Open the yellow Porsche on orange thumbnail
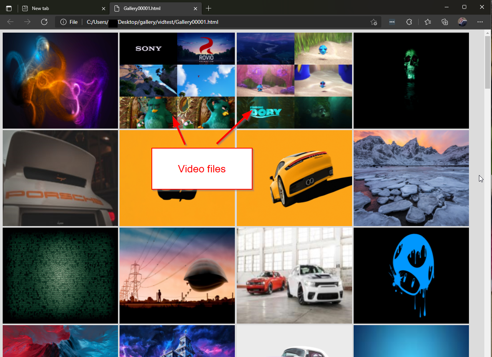Image resolution: width=492 pixels, height=357 pixels. click(294, 178)
